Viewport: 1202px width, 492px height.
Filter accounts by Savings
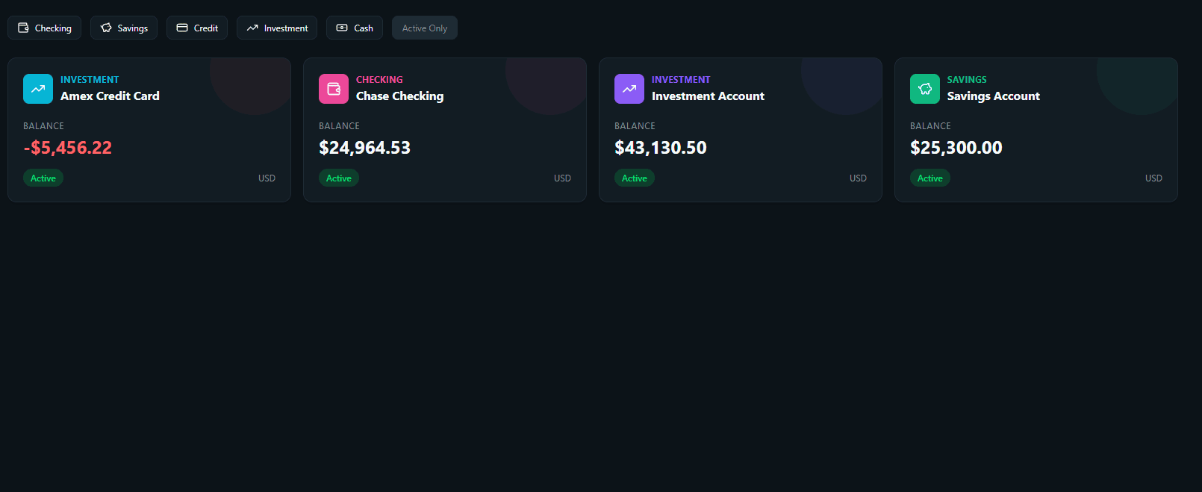coord(124,28)
